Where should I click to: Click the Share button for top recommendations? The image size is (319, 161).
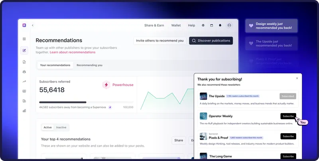click(179, 140)
